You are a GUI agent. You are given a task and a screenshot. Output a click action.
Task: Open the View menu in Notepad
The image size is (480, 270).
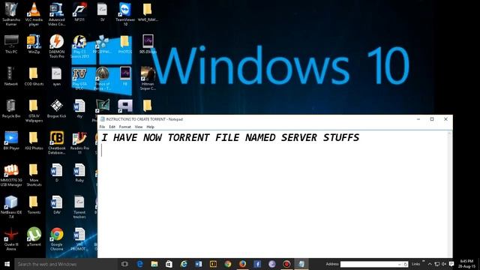coord(139,127)
